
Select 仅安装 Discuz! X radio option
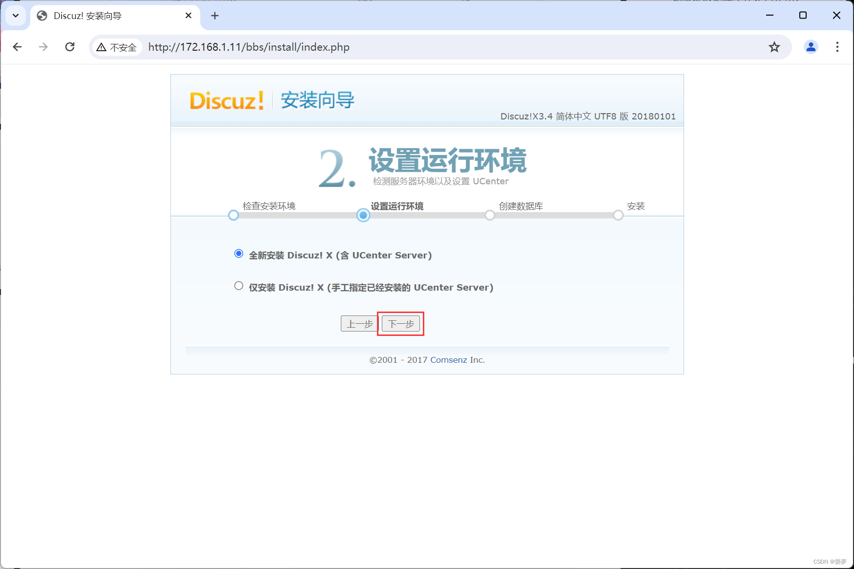pyautogui.click(x=239, y=286)
